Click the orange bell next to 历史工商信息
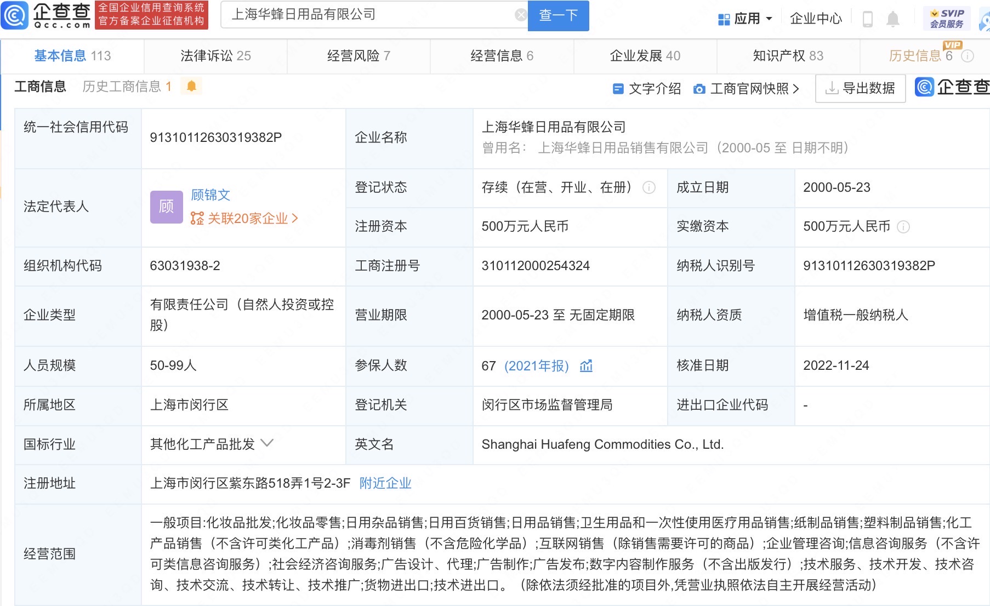 (191, 86)
